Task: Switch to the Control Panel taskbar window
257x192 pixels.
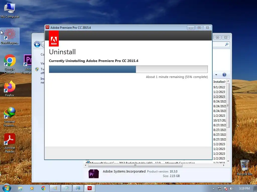Action: [78, 188]
